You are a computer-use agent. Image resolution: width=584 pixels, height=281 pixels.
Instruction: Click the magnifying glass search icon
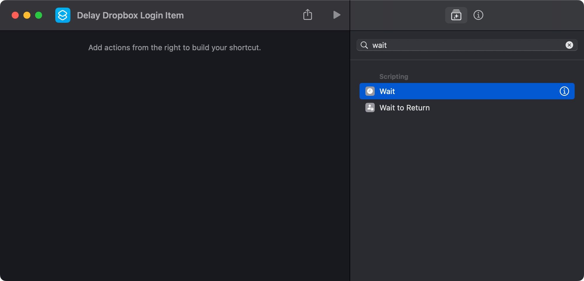point(364,45)
